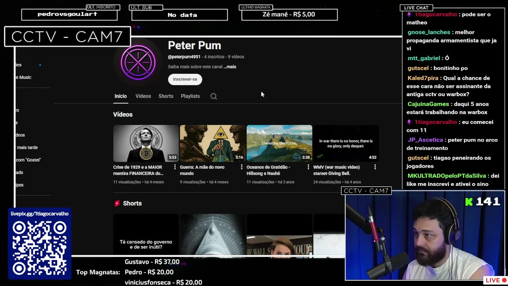Image resolution: width=508 pixels, height=286 pixels.
Task: Click chat username MKULTRADOpeloPTdaSilva
Action: [446, 176]
